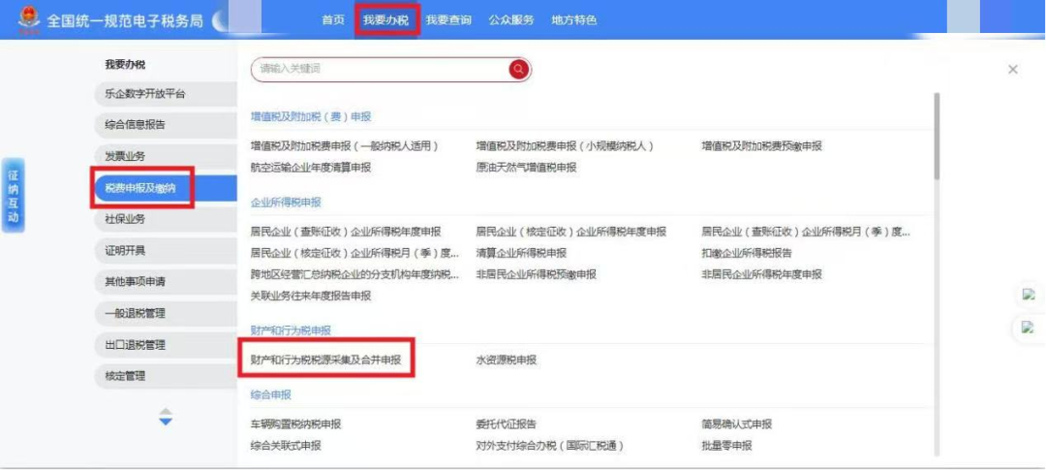The image size is (1046, 470).
Task: Click upper floating icon at right edge
Action: pos(1028,295)
